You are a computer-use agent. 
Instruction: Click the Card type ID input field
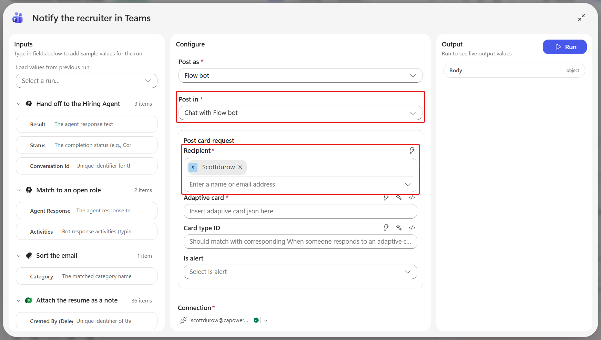[x=300, y=242]
